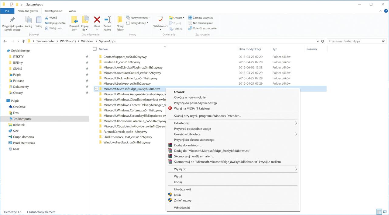Screen dimensions: 389x215
Task: Click the Historia ribbon button
Action: [x=176, y=29]
